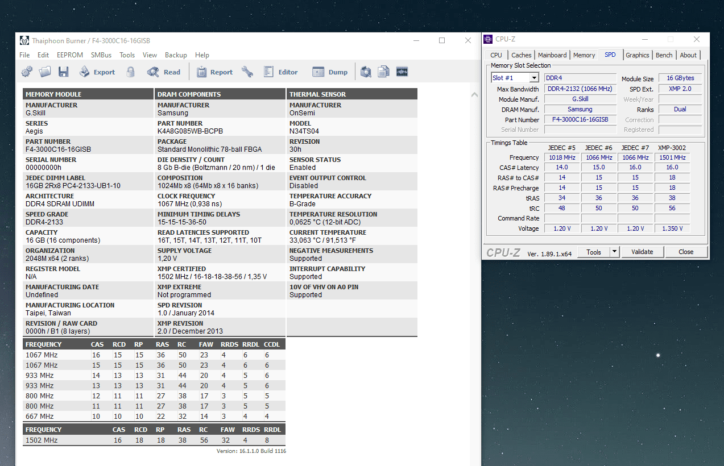Open the Help menu
Viewport: 724px width, 466px height.
point(202,55)
